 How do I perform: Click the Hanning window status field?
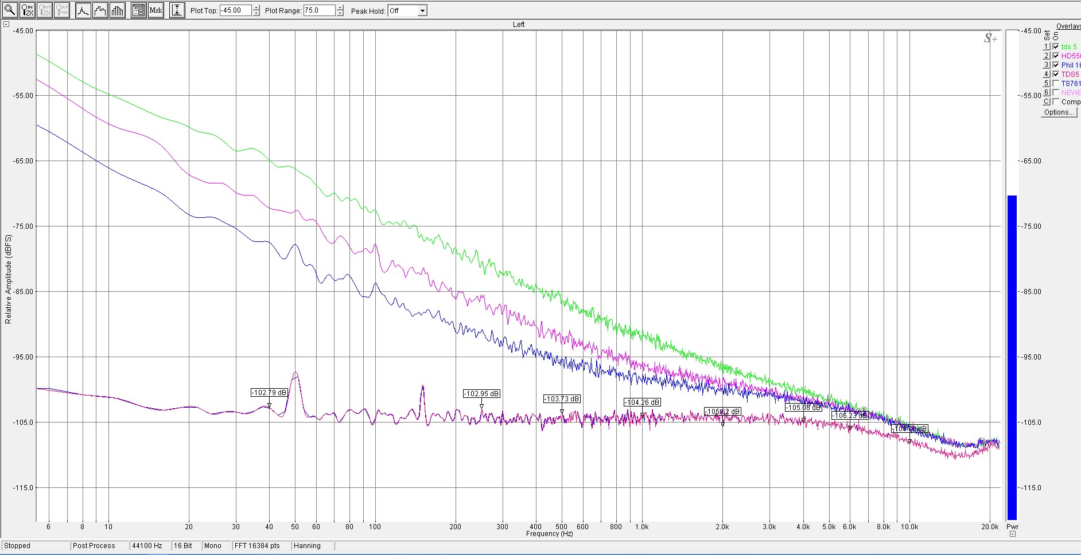click(313, 546)
